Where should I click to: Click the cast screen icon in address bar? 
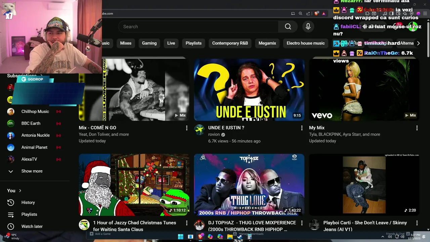[293, 13]
